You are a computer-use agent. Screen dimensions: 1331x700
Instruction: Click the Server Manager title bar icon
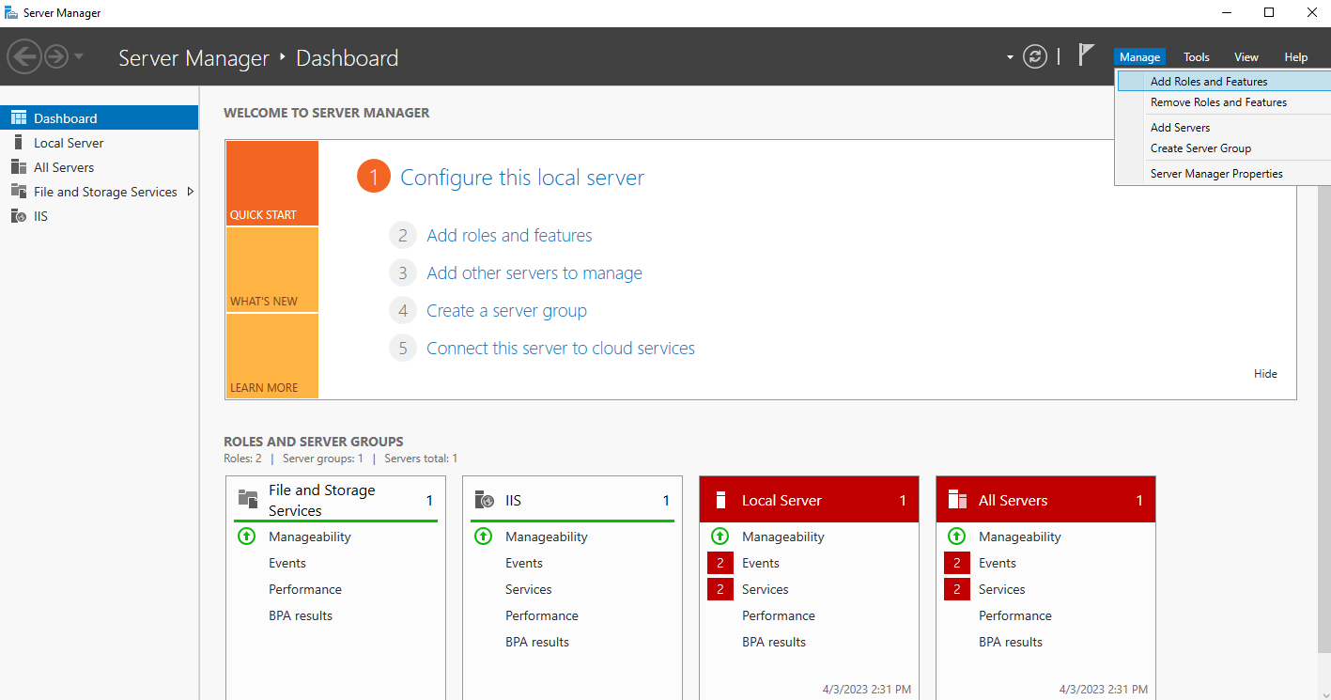(x=11, y=12)
